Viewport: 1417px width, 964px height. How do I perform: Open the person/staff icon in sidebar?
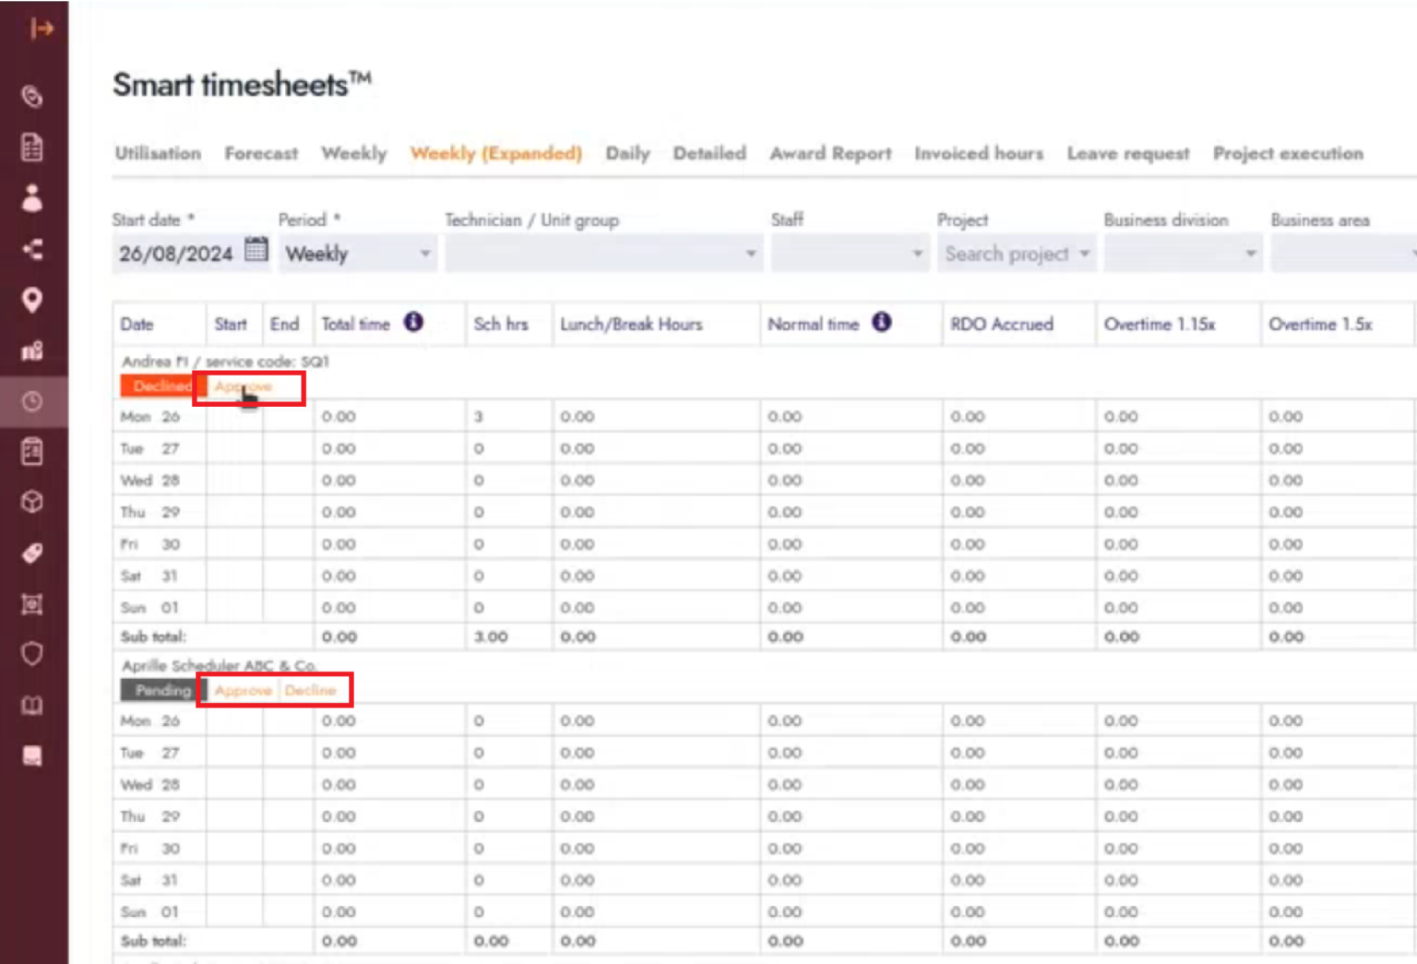(32, 198)
